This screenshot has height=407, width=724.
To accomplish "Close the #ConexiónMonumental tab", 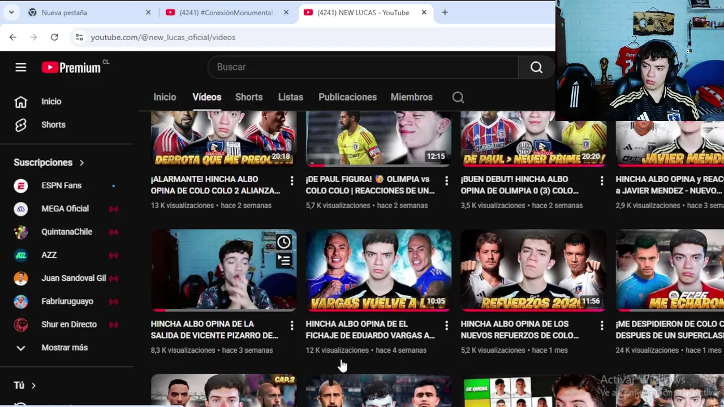I will (x=286, y=12).
